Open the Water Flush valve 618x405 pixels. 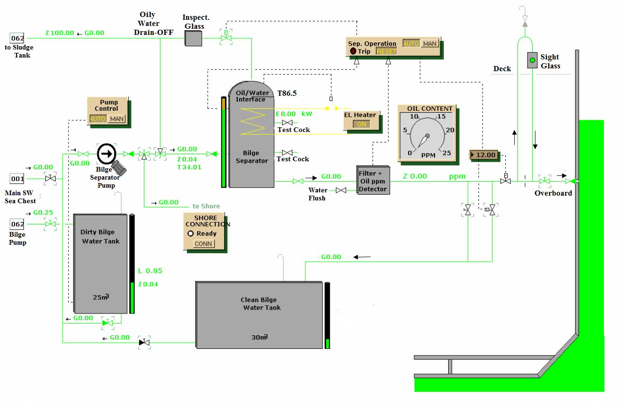tap(341, 190)
